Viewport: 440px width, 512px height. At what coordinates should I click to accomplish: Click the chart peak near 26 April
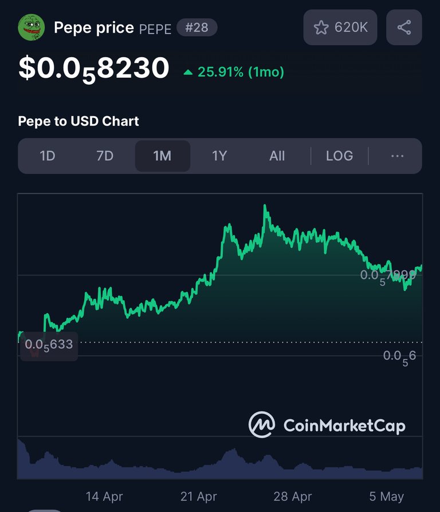[x=265, y=206]
